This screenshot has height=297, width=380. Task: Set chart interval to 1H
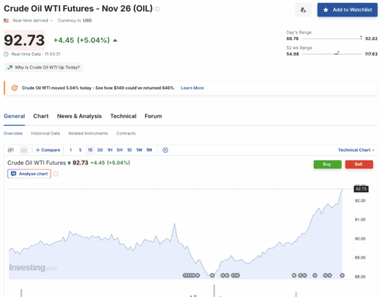tap(110, 150)
